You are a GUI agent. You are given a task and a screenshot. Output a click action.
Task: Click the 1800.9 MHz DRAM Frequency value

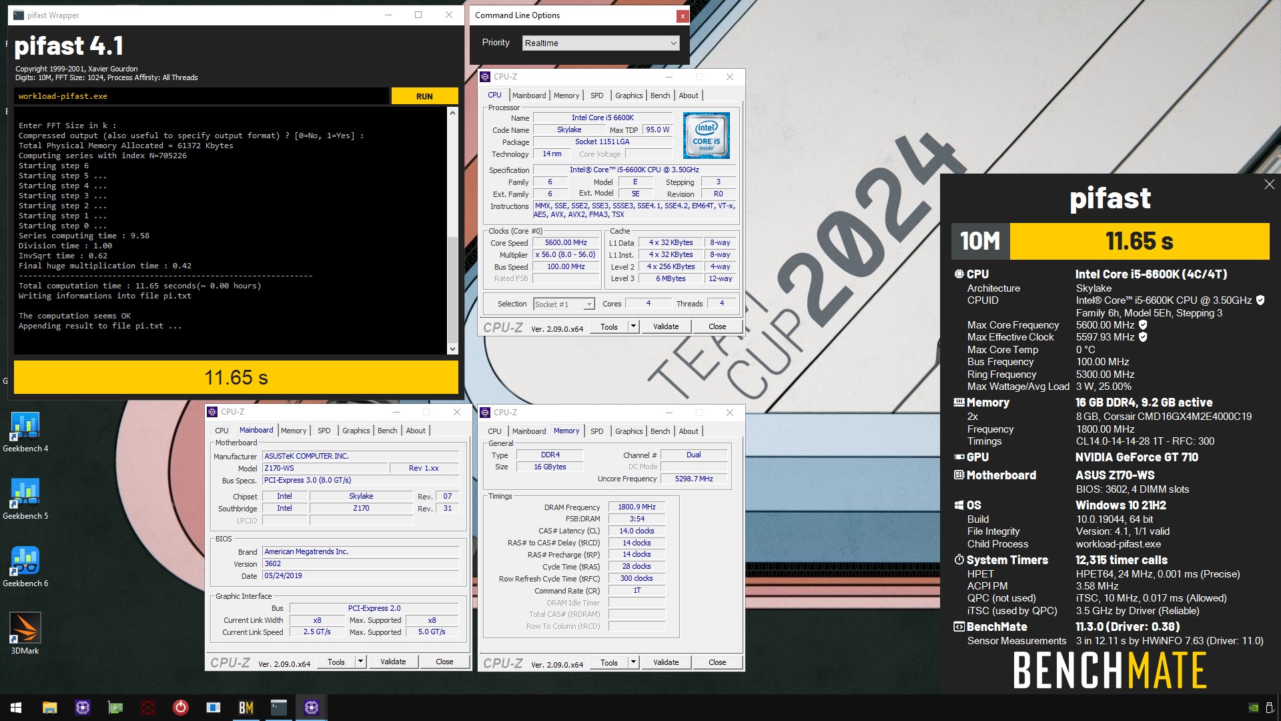point(636,507)
